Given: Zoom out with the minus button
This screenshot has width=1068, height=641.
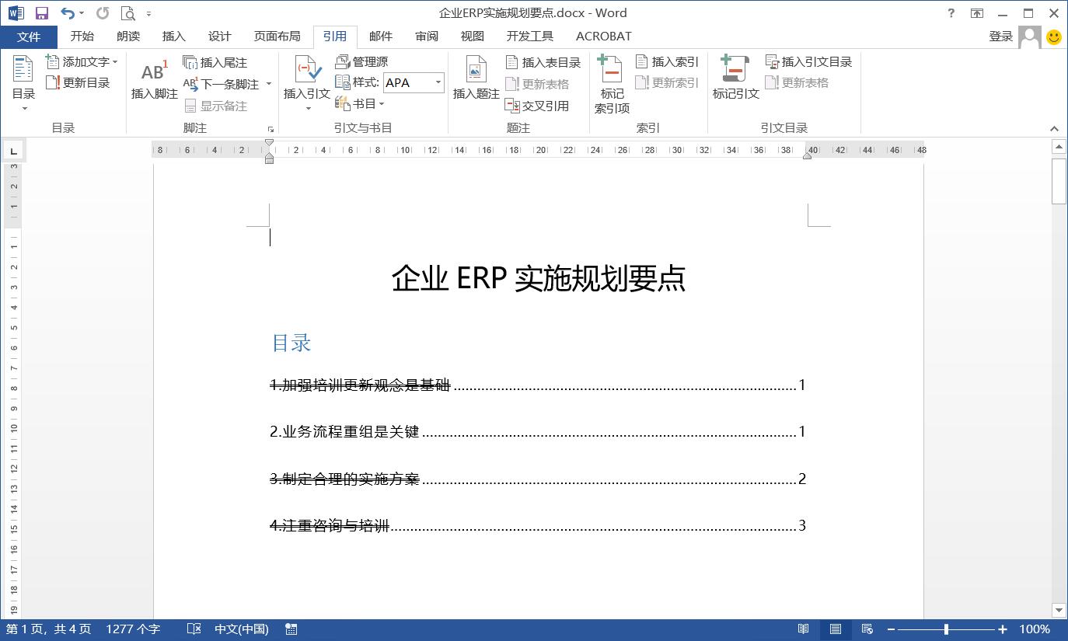Looking at the screenshot, I should point(891,629).
